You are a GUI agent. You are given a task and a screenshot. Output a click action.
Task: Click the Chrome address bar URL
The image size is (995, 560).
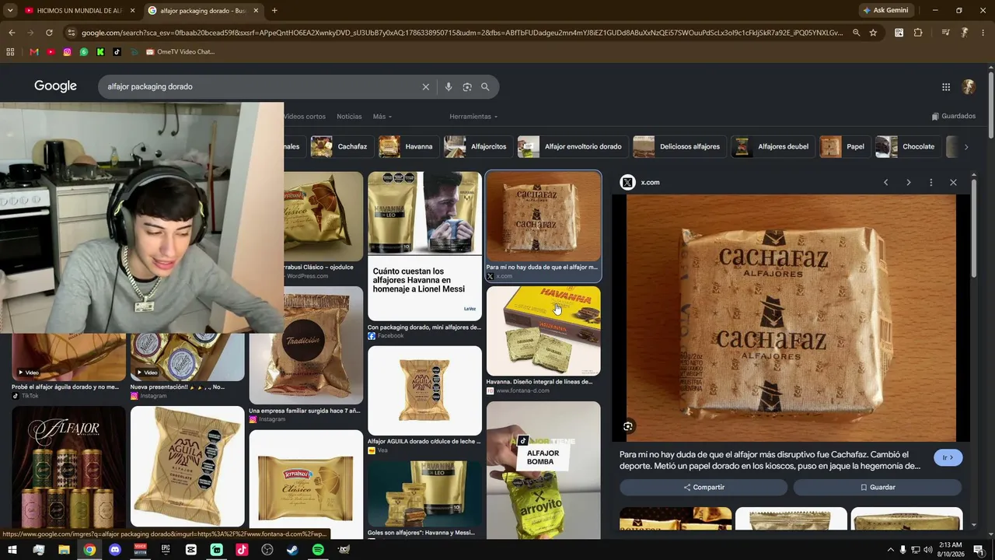click(462, 33)
